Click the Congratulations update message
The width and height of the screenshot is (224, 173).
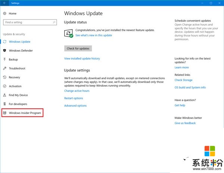click(115, 30)
